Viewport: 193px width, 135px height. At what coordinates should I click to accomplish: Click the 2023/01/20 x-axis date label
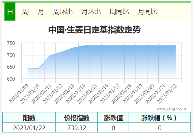[144, 94]
